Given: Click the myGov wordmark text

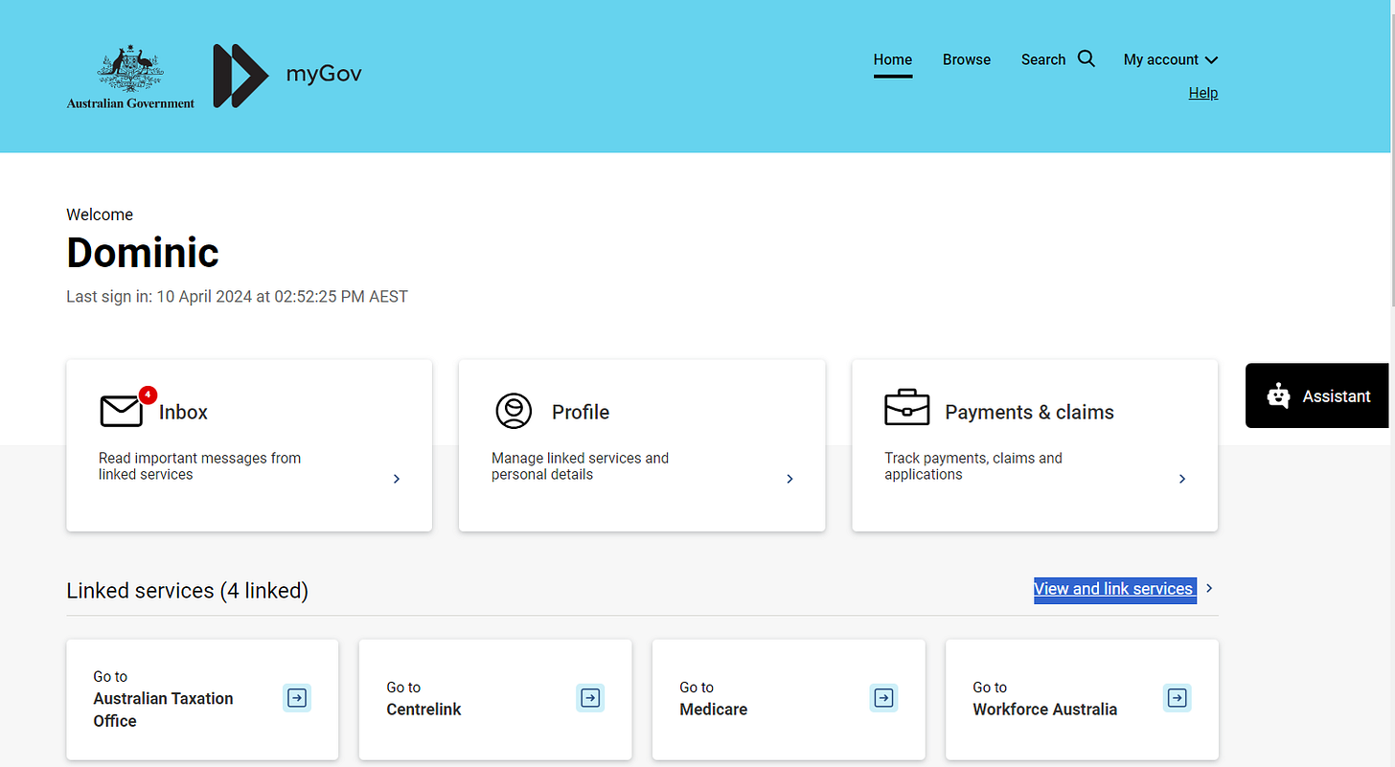Looking at the screenshot, I should tap(324, 74).
